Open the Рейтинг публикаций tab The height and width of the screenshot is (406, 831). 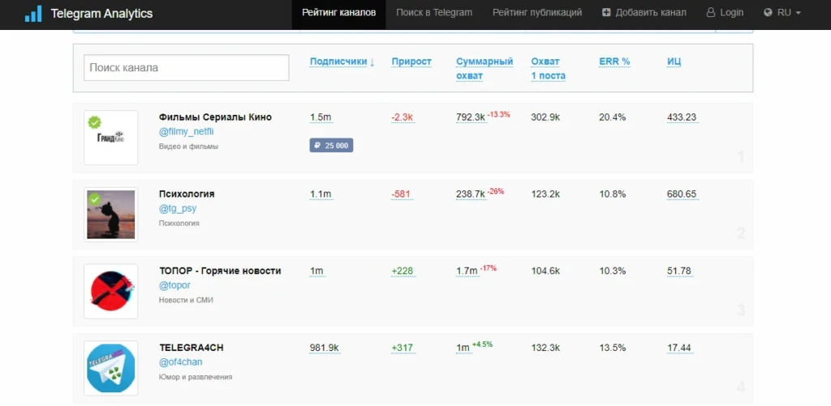pos(537,13)
